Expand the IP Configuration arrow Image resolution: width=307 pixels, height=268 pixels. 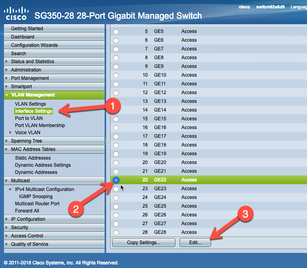click(6, 219)
